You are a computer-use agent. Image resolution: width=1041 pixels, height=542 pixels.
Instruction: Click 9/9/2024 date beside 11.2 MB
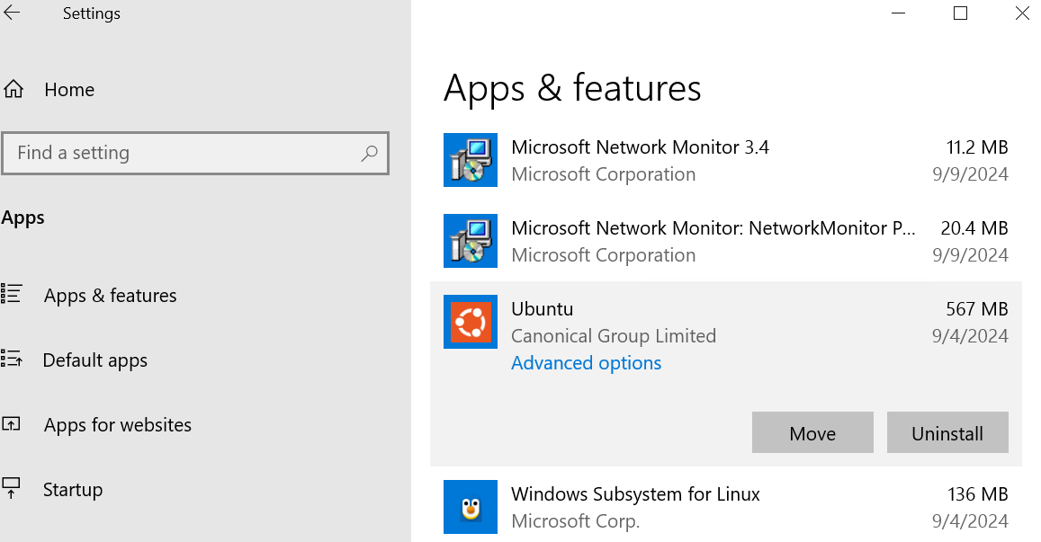(x=970, y=174)
